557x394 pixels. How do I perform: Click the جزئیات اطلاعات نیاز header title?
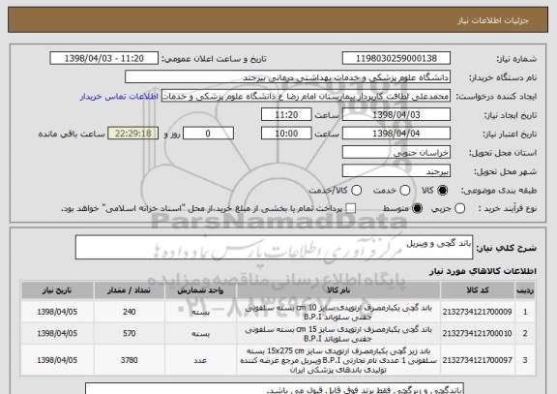click(x=493, y=20)
